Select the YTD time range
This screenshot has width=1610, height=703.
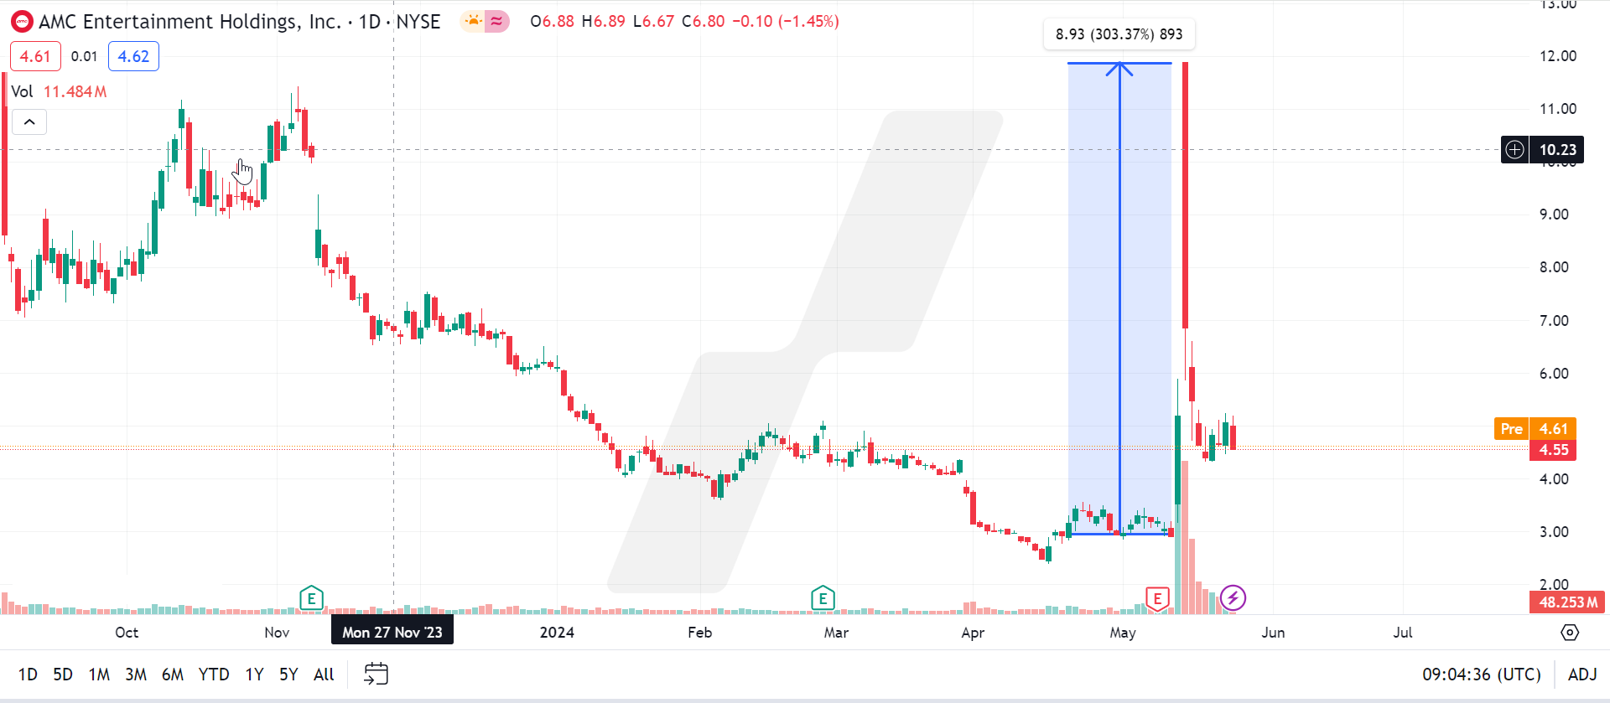[x=214, y=675]
